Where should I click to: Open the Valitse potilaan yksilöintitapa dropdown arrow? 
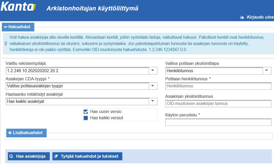click(x=267, y=71)
